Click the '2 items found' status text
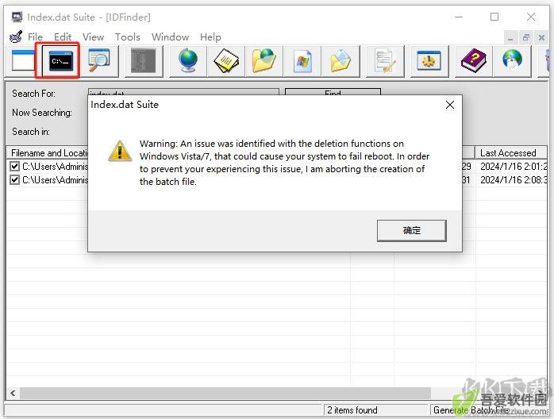 click(352, 409)
